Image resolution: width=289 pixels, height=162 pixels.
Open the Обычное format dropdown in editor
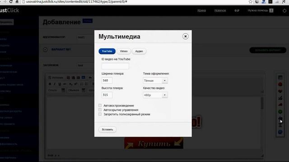[x=76, y=90]
